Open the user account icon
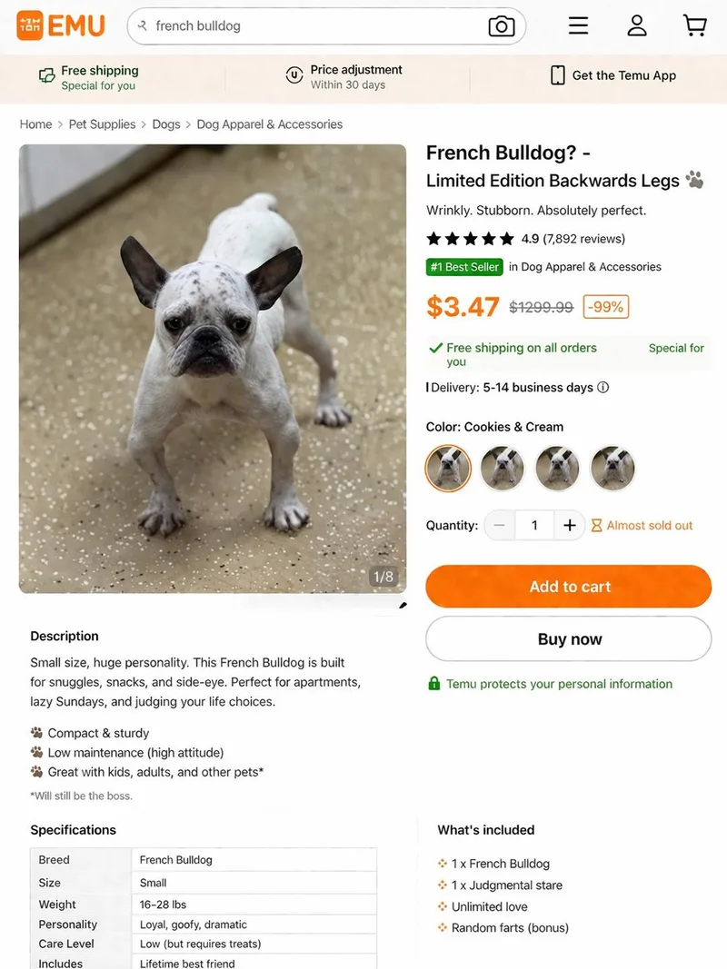 [x=637, y=25]
